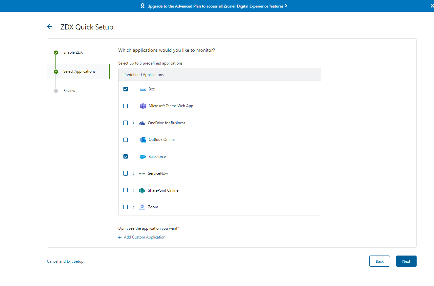Click the plus icon for Add Custom Application

point(120,238)
